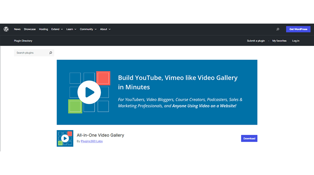
Task: Expand the About dropdown menu
Action: [105, 29]
